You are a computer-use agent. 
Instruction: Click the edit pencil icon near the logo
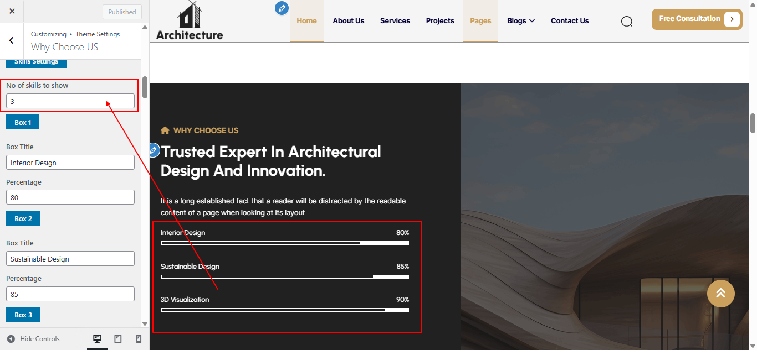(282, 8)
